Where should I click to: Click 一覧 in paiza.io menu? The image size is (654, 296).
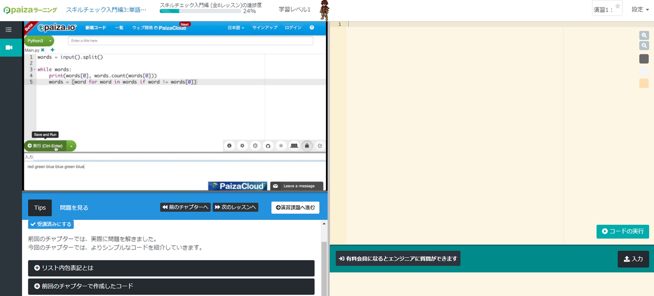(119, 27)
